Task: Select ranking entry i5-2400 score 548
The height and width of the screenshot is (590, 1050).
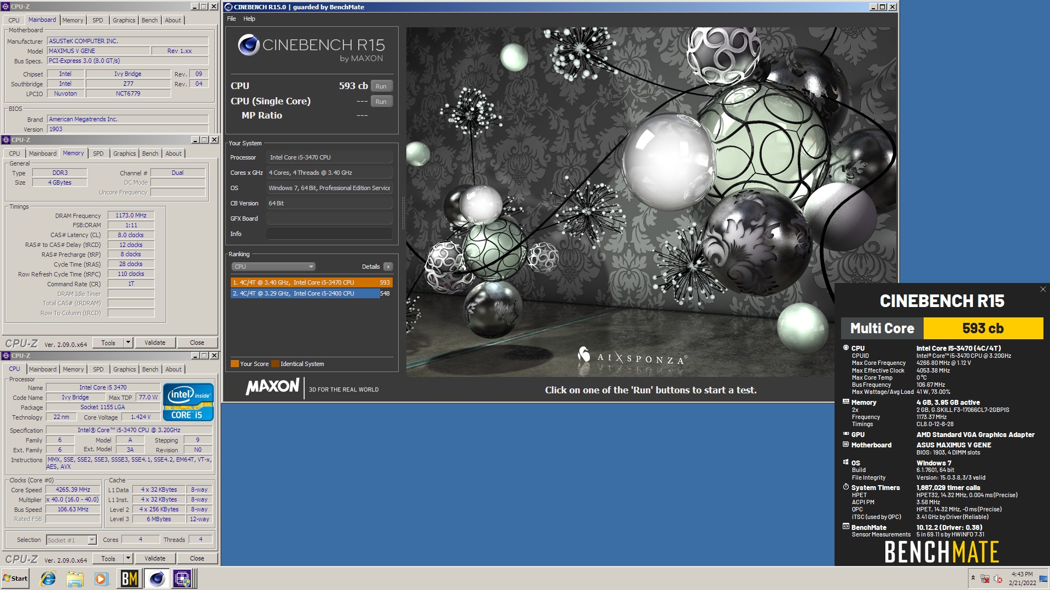Action: [x=312, y=293]
